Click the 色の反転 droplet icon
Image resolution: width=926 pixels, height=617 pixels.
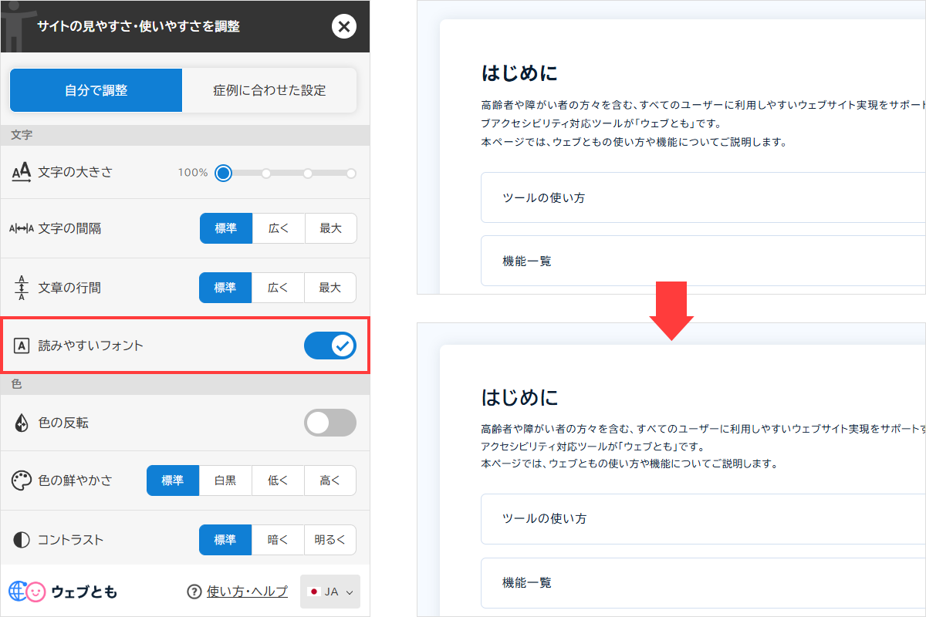coord(22,423)
